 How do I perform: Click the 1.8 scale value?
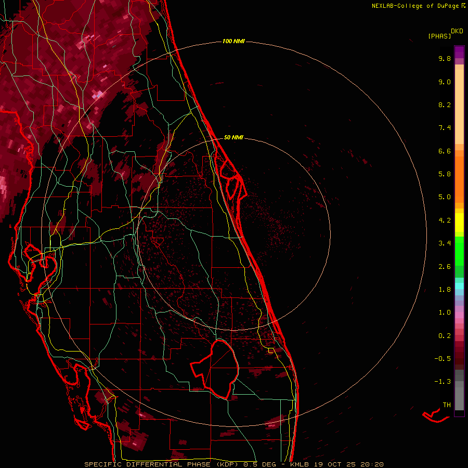pyautogui.click(x=445, y=290)
